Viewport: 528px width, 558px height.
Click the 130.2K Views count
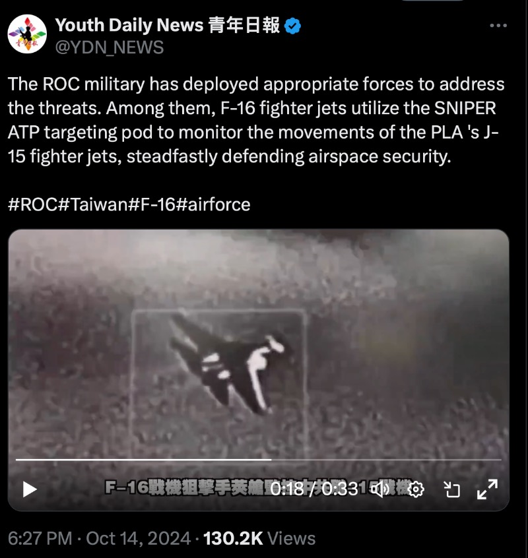click(259, 538)
